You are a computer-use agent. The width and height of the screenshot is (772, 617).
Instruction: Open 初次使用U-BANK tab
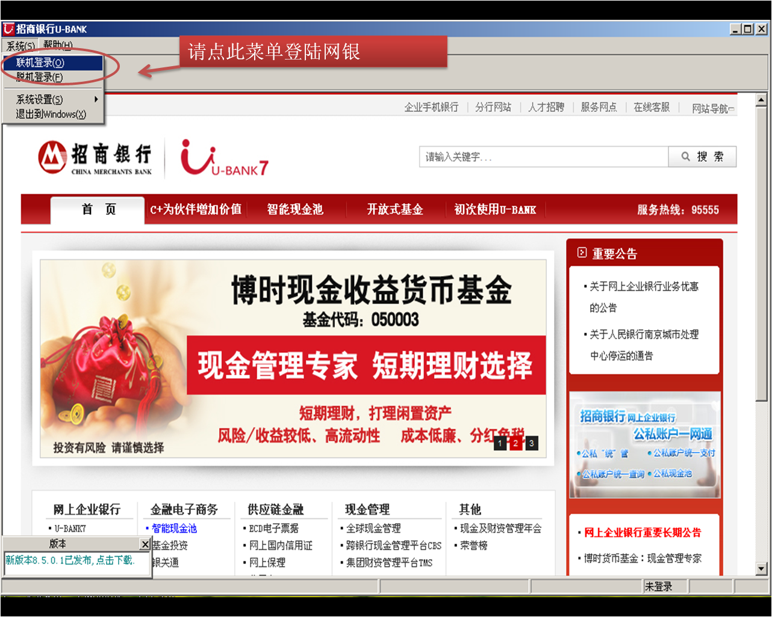click(495, 209)
